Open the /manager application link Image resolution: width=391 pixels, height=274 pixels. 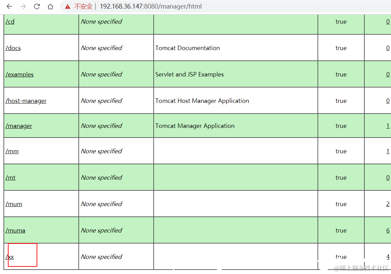(x=19, y=126)
